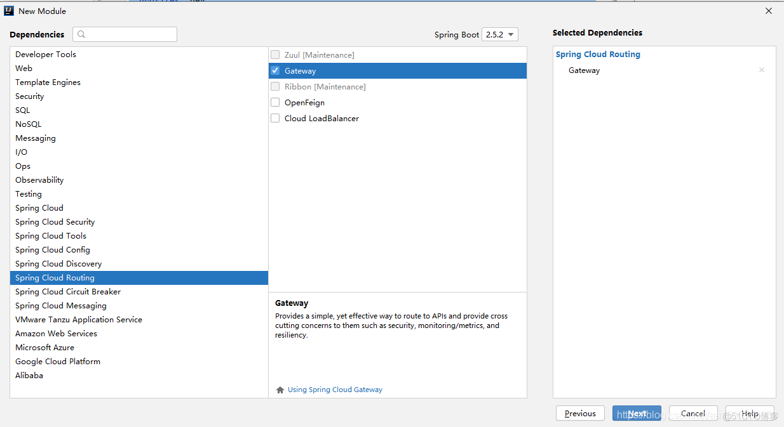Viewport: 784px width, 427px height.
Task: Click the home icon beside the guide link
Action: [280, 390]
